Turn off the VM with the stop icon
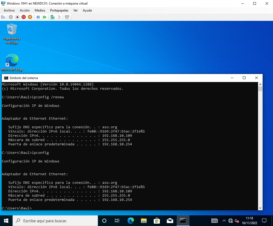Screen dimensions: 273x226 click(x=17, y=17)
